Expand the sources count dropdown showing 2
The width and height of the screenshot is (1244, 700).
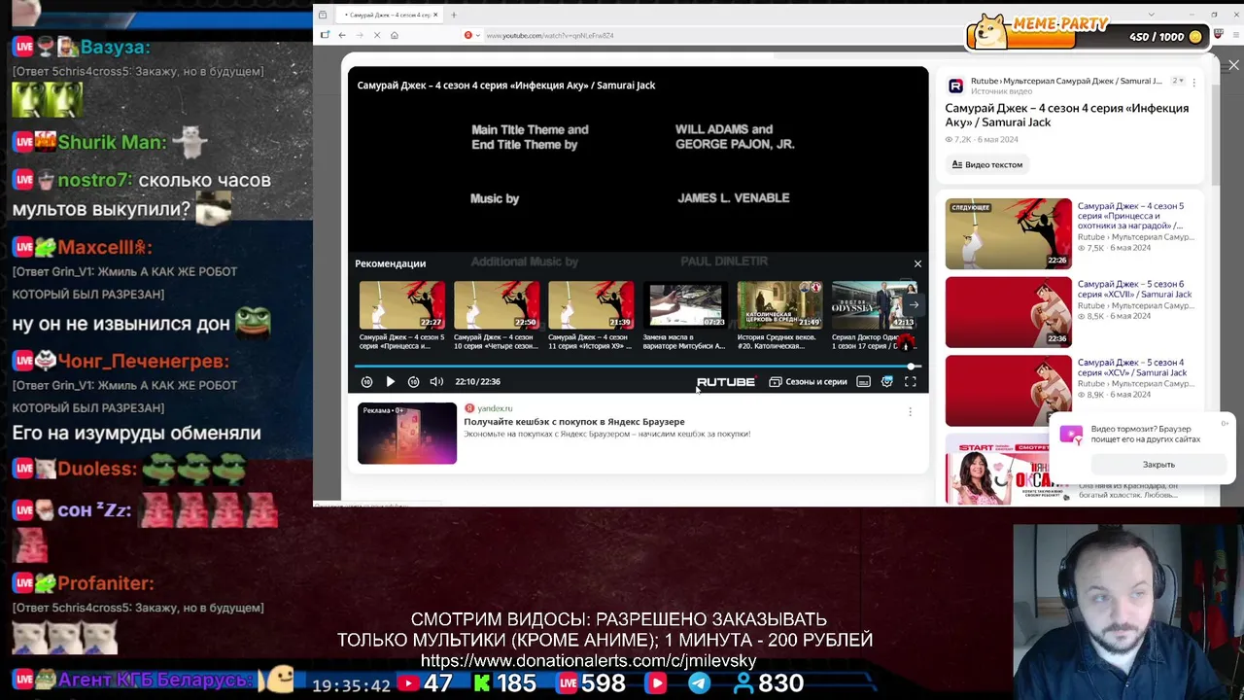[1178, 81]
